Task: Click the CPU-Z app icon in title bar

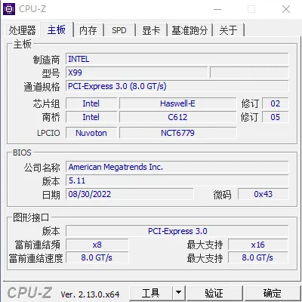Action: click(x=9, y=9)
